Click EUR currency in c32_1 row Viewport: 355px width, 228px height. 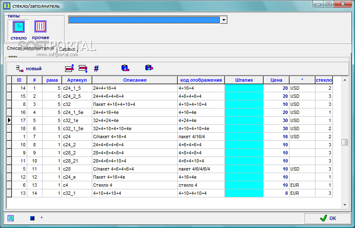click(x=302, y=194)
